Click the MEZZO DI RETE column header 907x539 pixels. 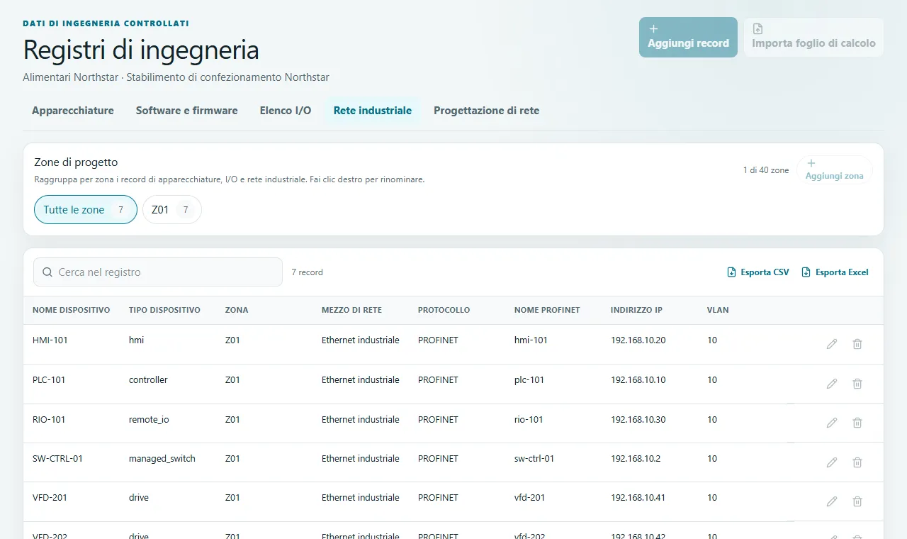(x=351, y=310)
